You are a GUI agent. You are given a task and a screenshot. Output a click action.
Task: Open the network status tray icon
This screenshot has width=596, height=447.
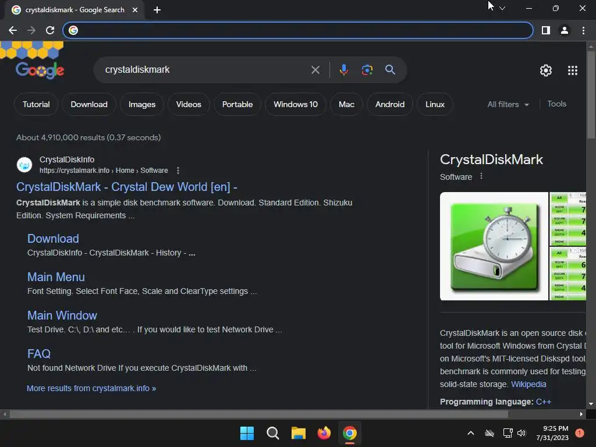click(508, 433)
